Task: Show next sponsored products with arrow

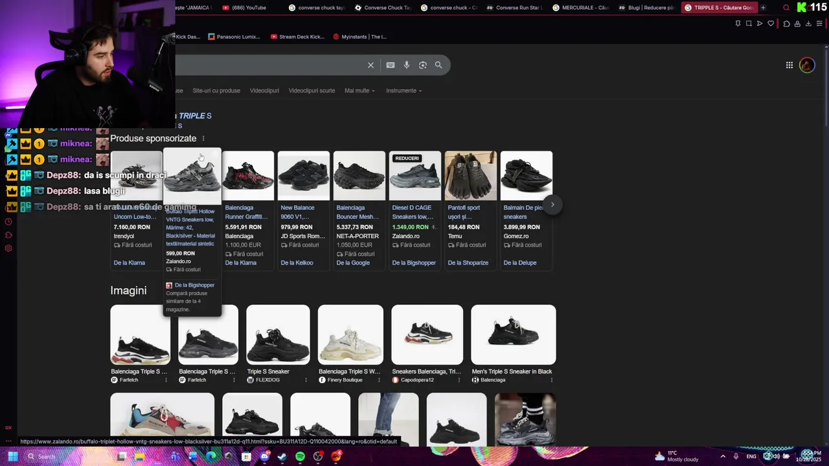Action: coord(552,205)
